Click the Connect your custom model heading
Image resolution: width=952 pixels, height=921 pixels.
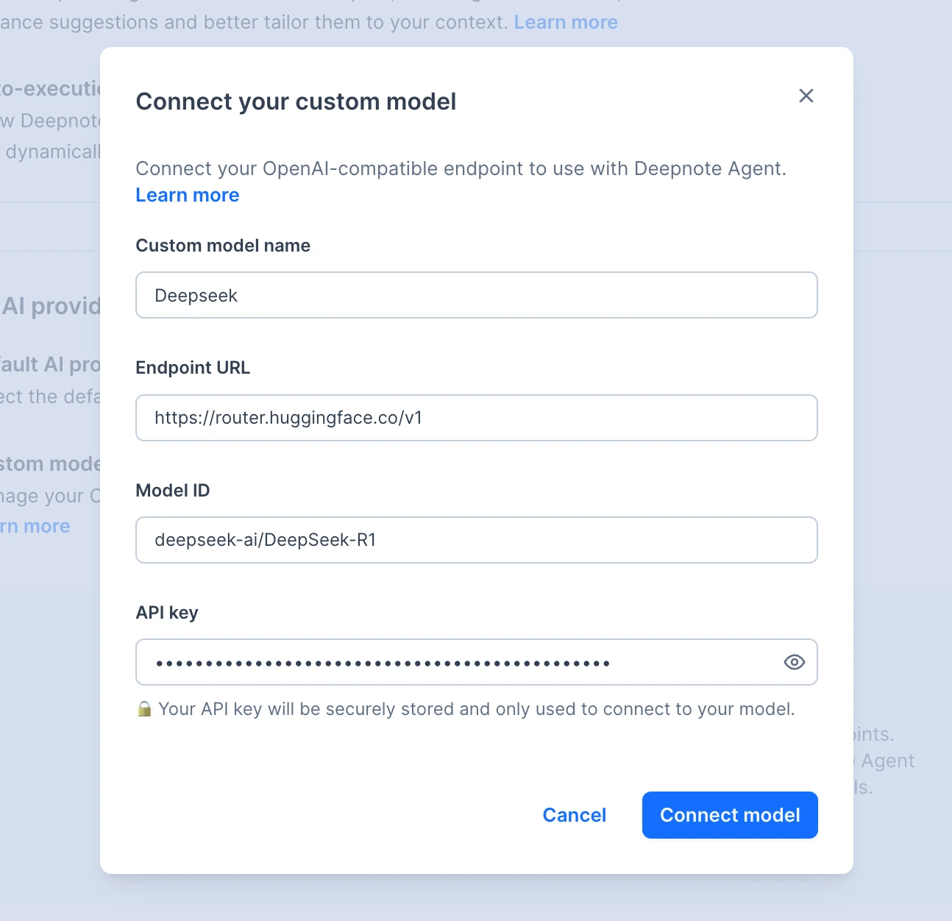[x=296, y=102]
